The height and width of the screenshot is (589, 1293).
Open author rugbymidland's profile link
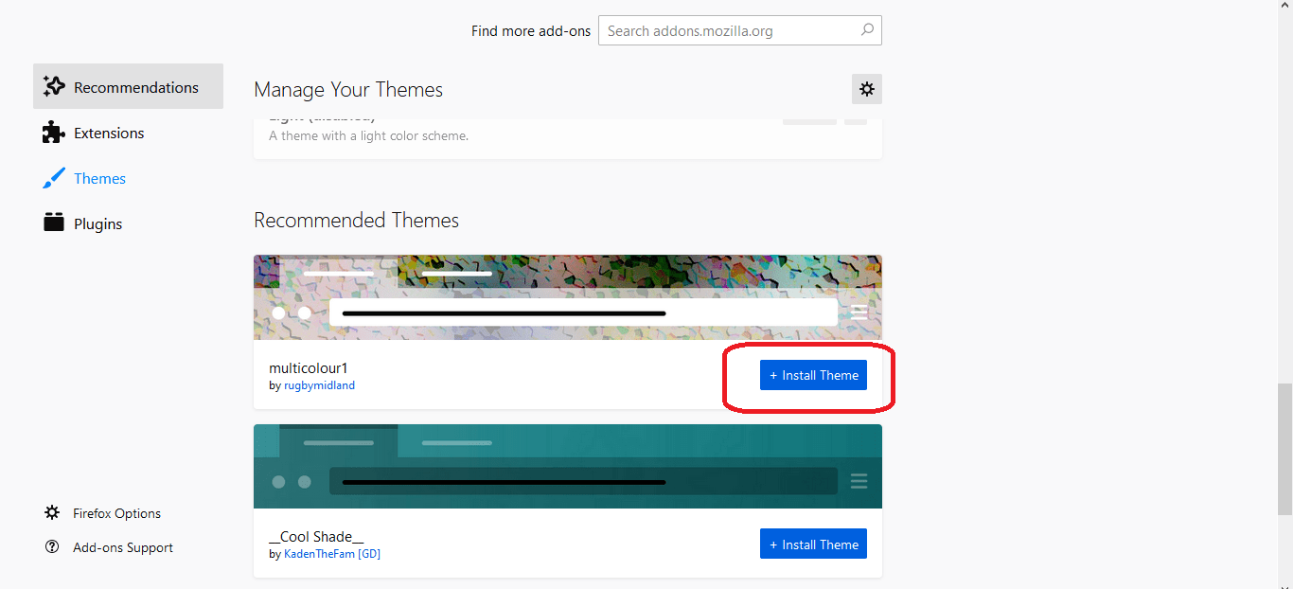pyautogui.click(x=319, y=385)
